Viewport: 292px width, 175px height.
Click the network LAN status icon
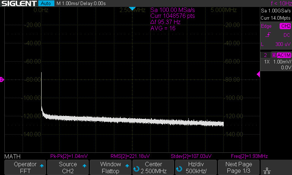[267, 171]
